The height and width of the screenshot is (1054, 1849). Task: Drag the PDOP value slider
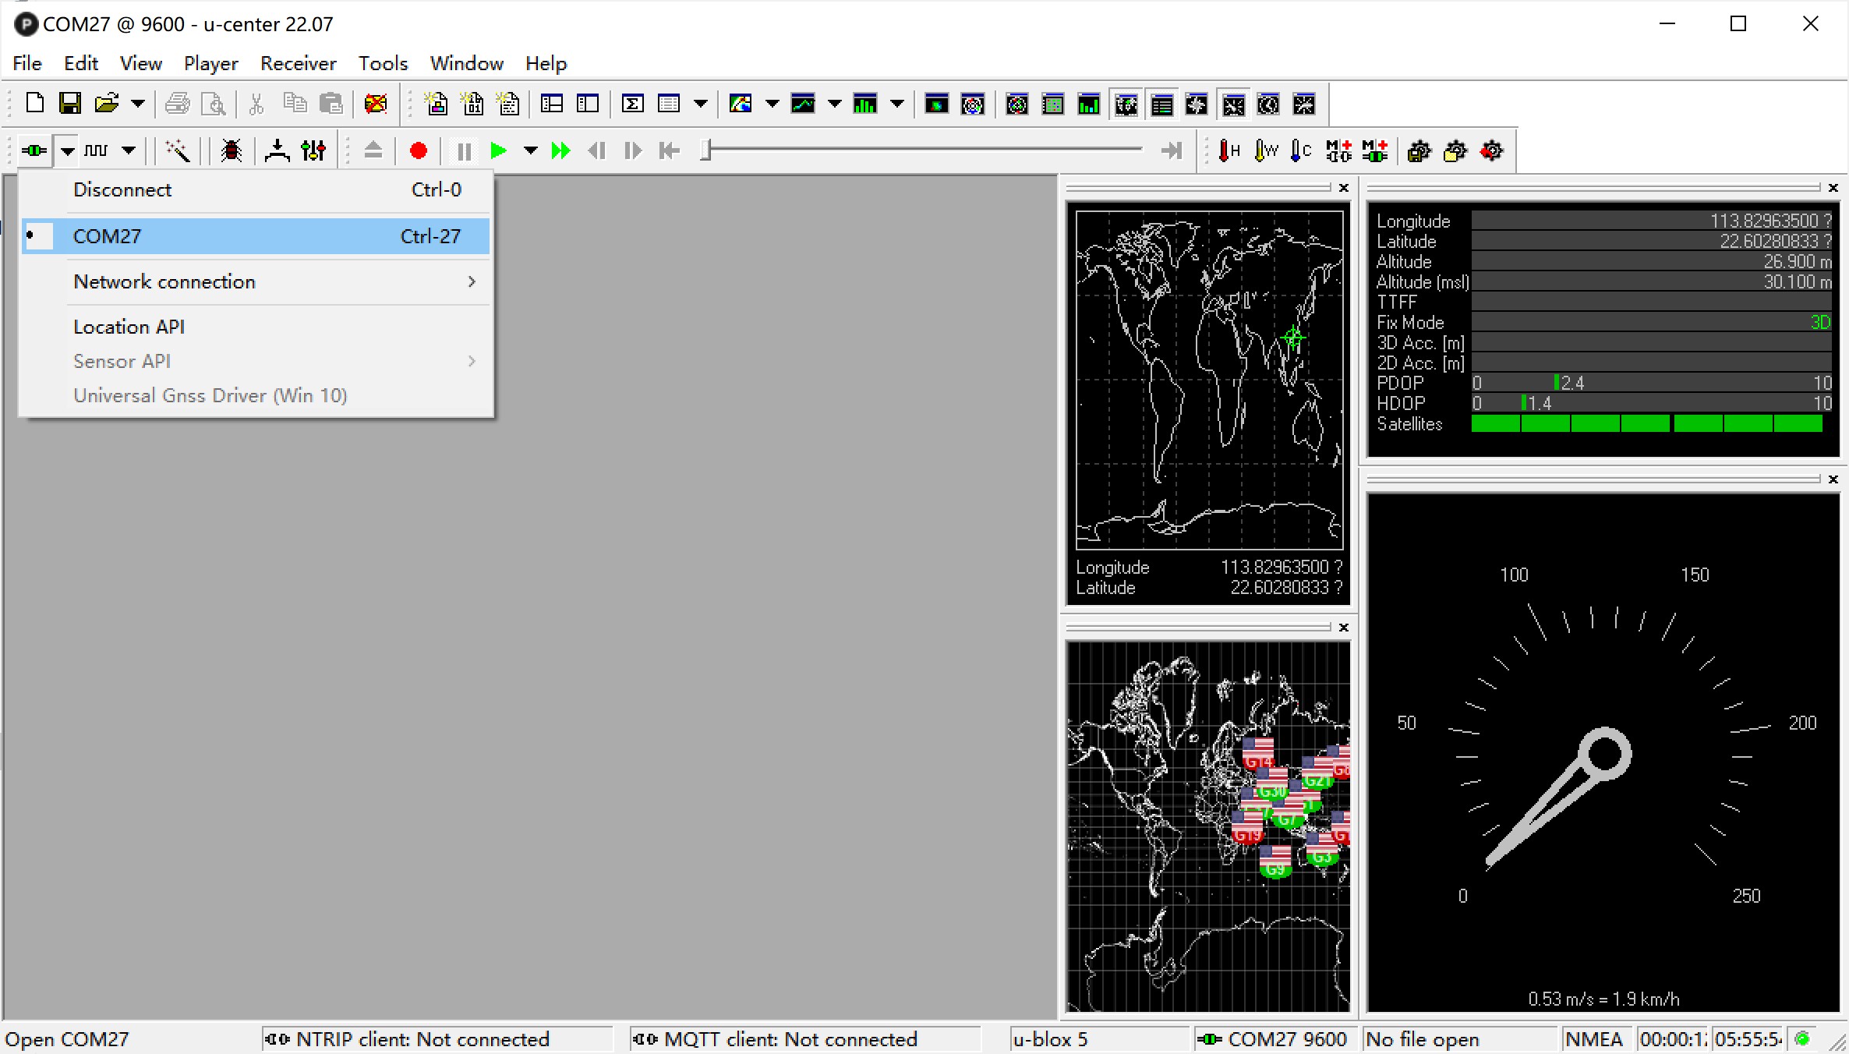click(x=1552, y=382)
